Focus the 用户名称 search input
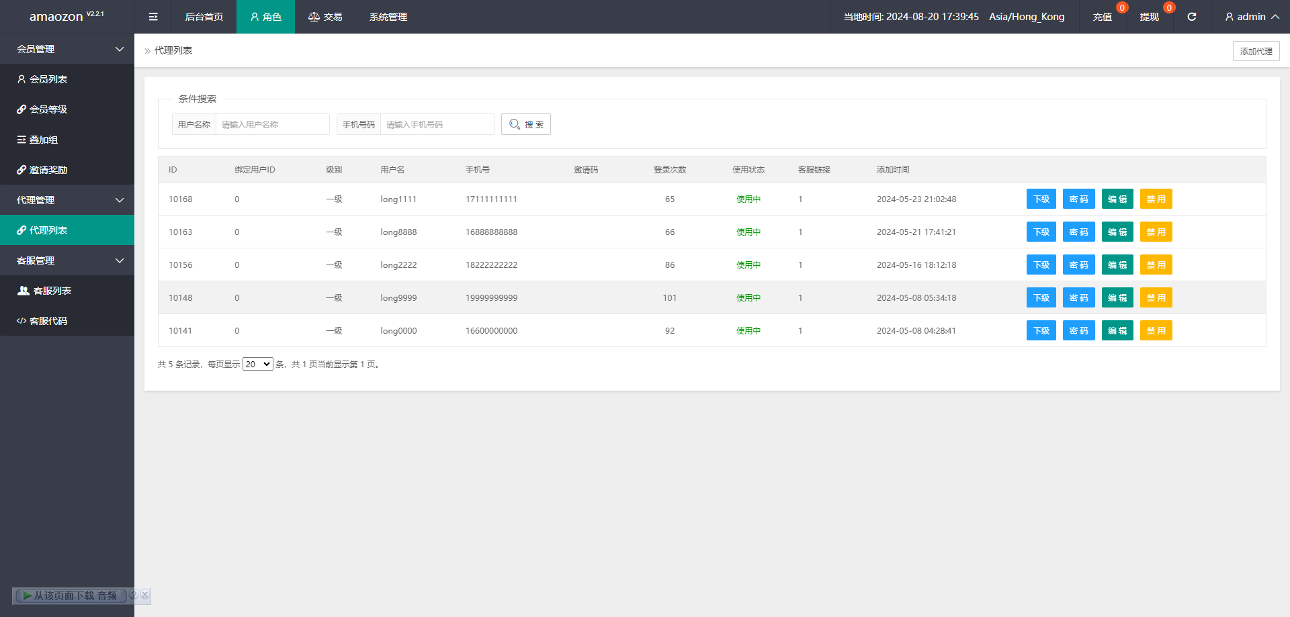This screenshot has width=1290, height=617. pos(272,124)
